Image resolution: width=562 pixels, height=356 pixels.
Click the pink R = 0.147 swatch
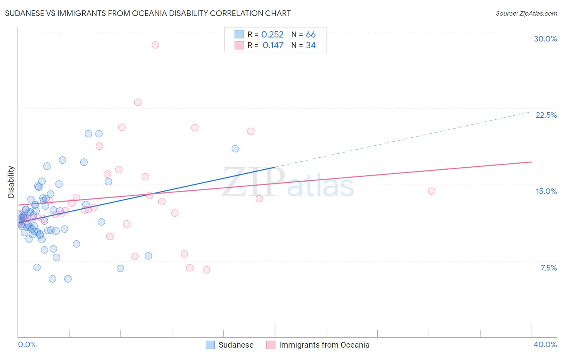click(x=239, y=45)
